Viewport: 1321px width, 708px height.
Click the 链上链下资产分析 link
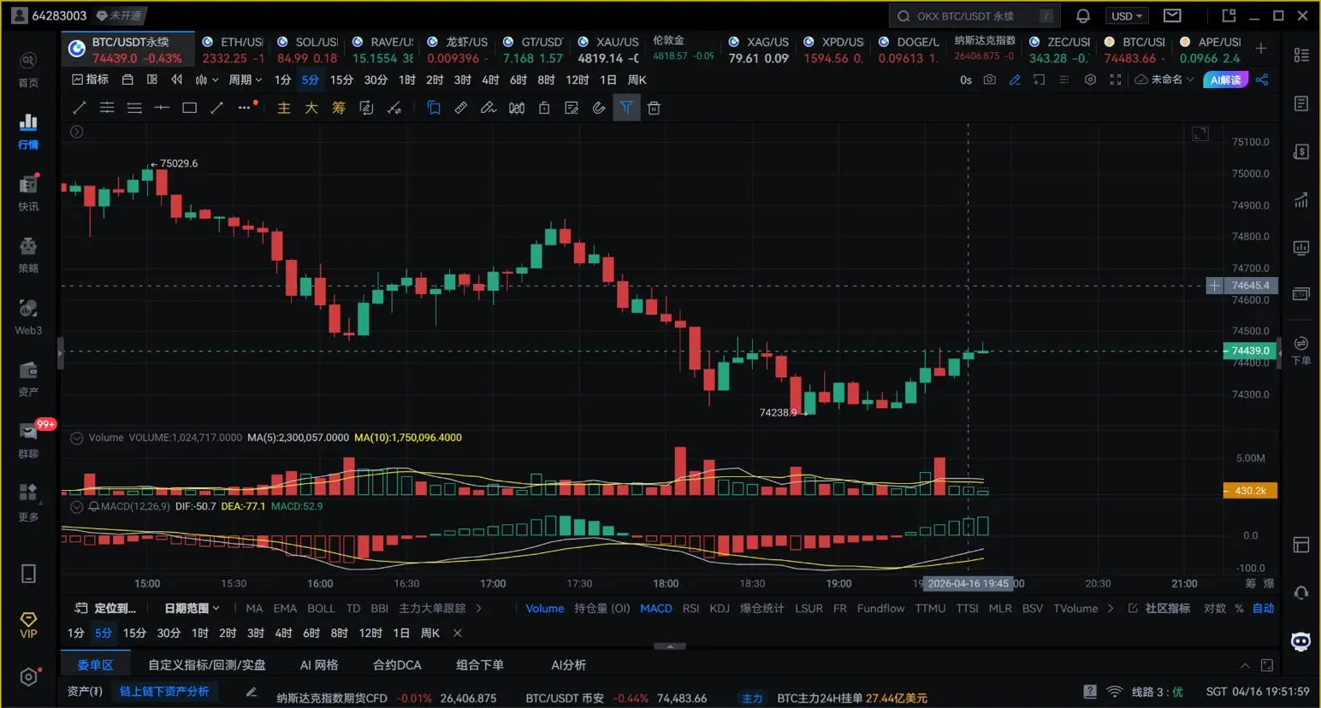[164, 691]
